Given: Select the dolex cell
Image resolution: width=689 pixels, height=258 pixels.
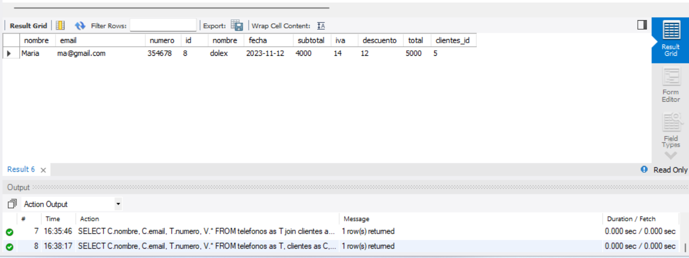Looking at the screenshot, I should click(226, 53).
